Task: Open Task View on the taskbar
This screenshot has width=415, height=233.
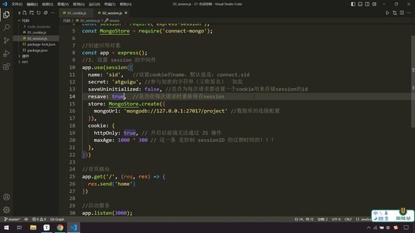Action: tap(19, 227)
